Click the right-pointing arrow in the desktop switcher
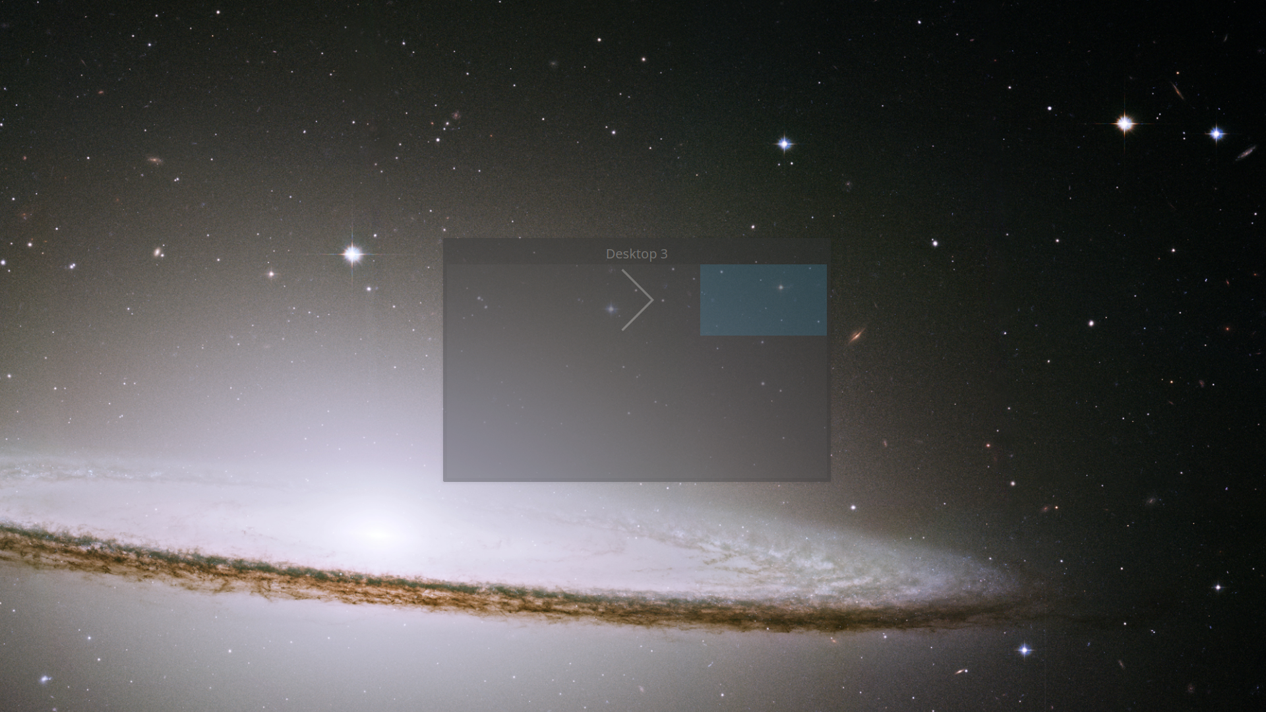 point(637,300)
